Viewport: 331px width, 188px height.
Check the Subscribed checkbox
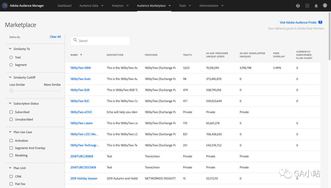[11, 112]
